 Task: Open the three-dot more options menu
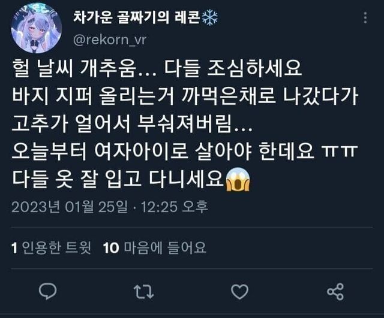click(x=365, y=18)
